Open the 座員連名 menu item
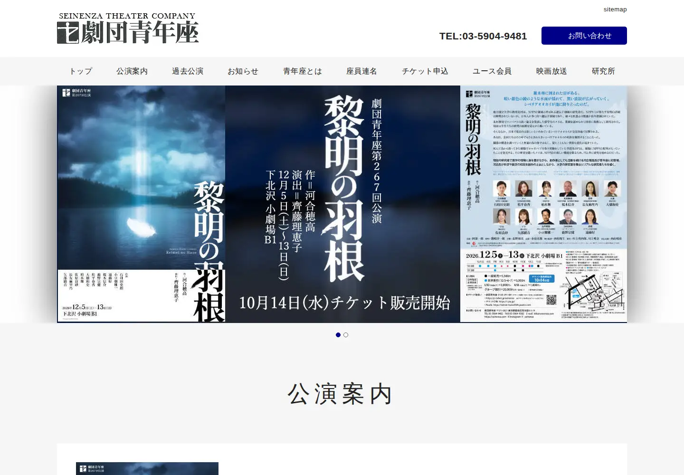684x475 pixels. pos(361,71)
